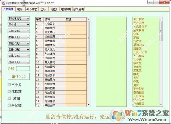
Task: Switch to the 人物属性 tab
Action: 8,9
